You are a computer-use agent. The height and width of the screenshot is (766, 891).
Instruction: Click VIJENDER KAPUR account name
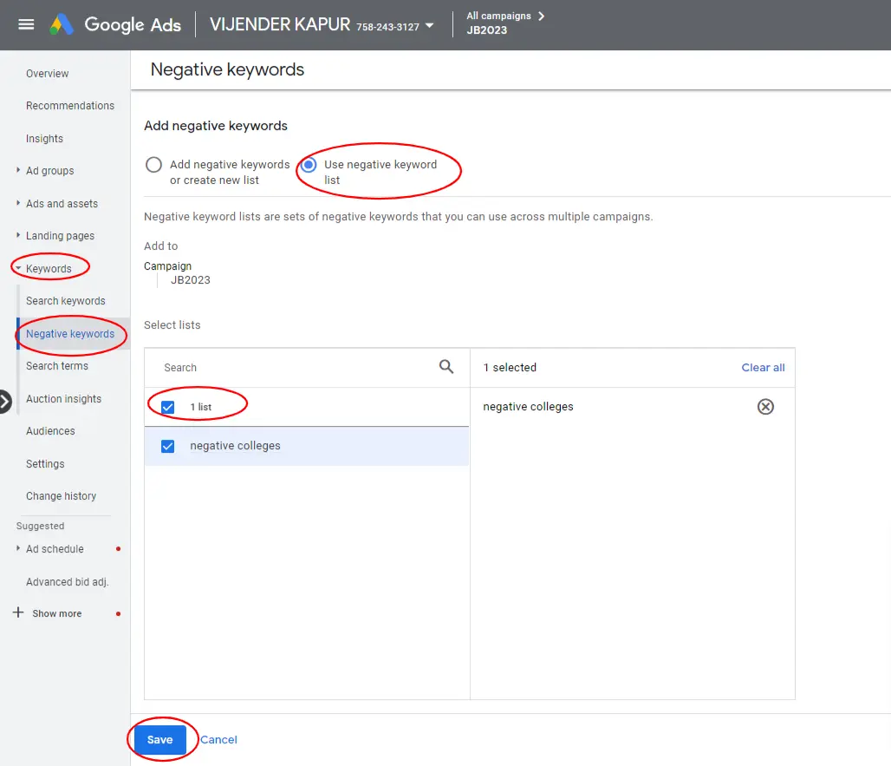click(280, 24)
